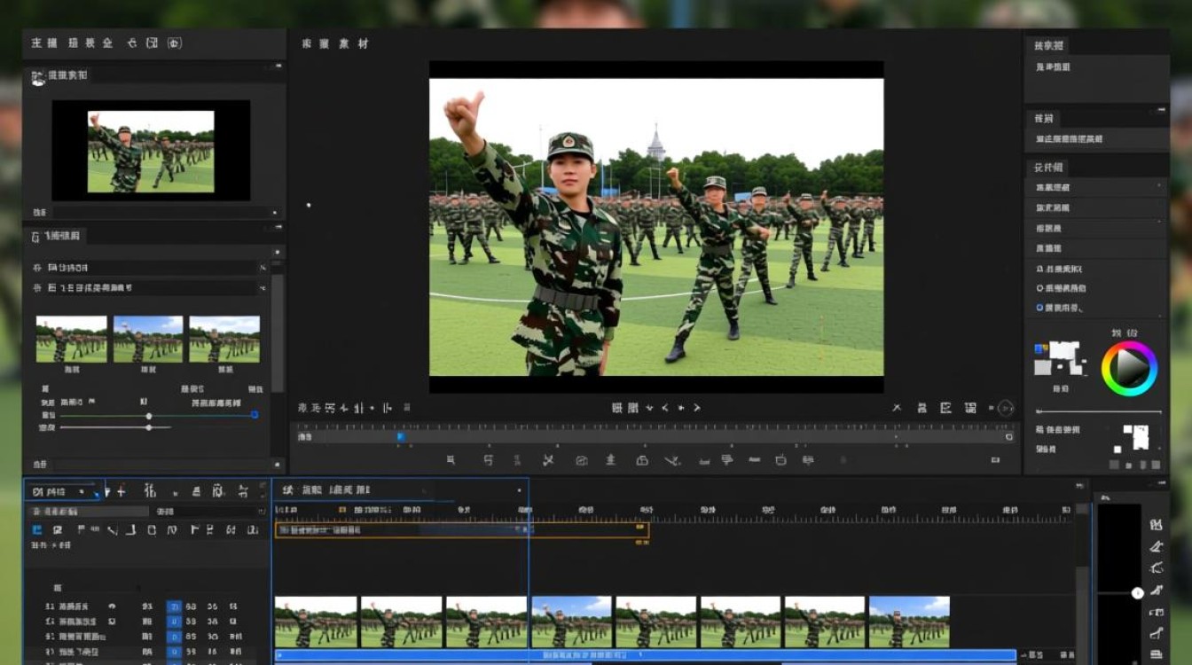This screenshot has width=1192, height=665.
Task: Select the scissors cut icon below the scrubber
Action: click(x=548, y=460)
